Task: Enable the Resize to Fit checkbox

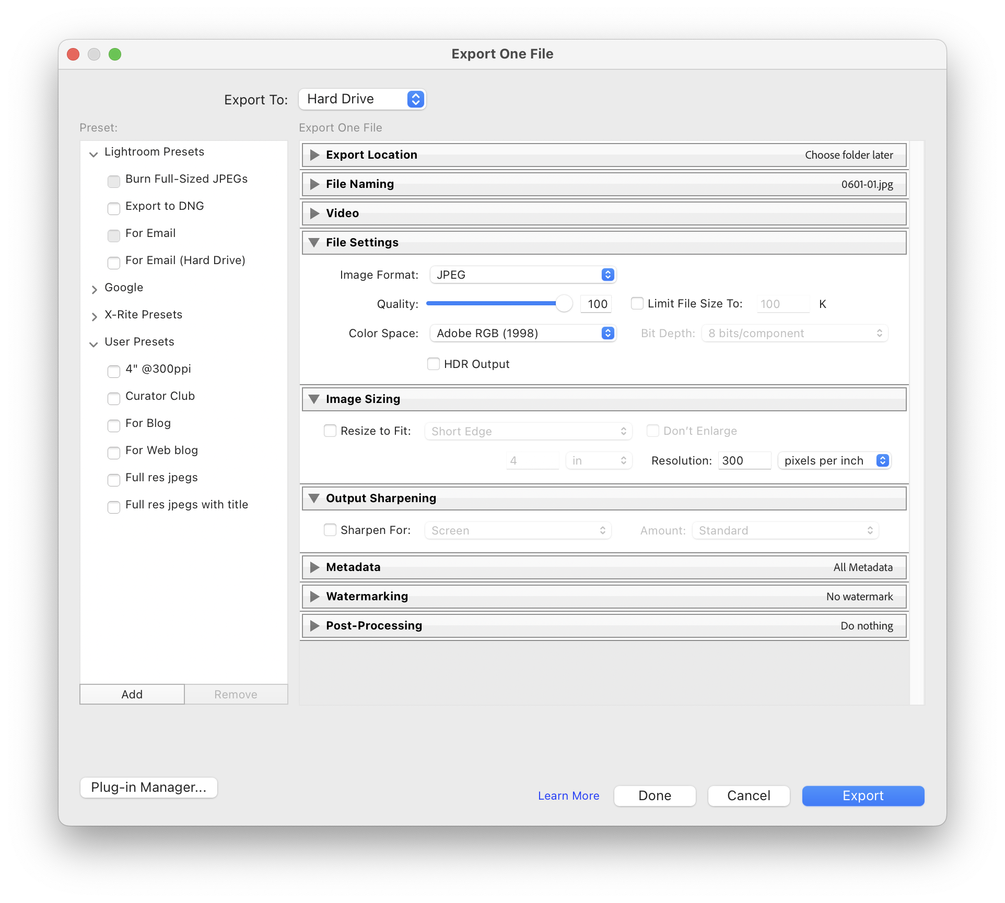Action: tap(330, 431)
